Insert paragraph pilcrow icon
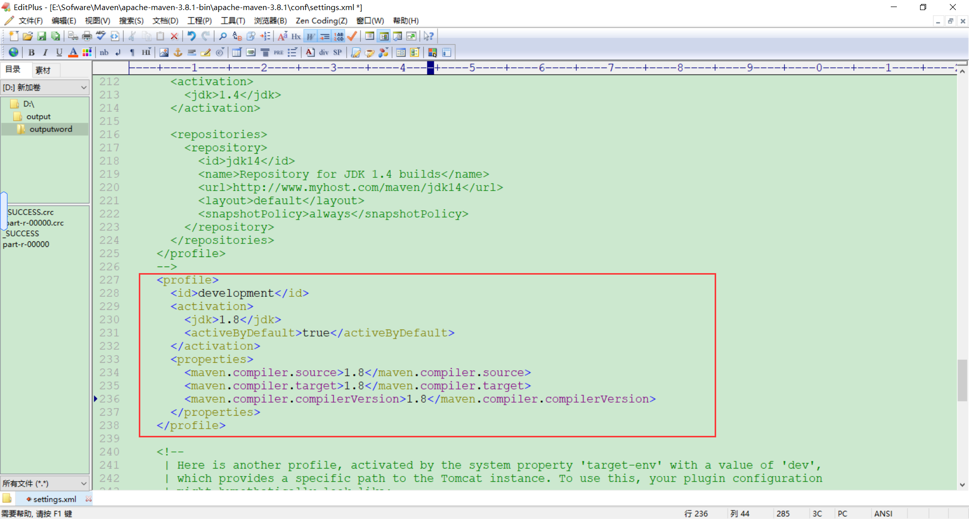The width and height of the screenshot is (969, 519). point(132,52)
